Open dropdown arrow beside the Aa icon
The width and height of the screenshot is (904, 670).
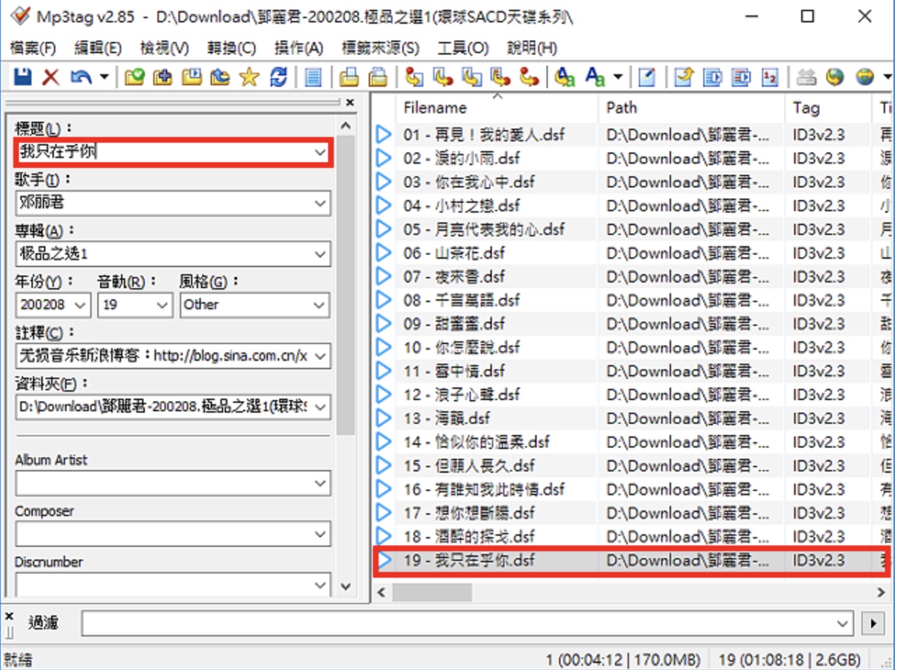618,76
